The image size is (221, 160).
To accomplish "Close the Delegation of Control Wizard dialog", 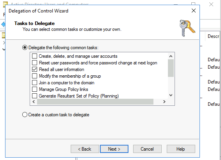I will tap(194, 11).
